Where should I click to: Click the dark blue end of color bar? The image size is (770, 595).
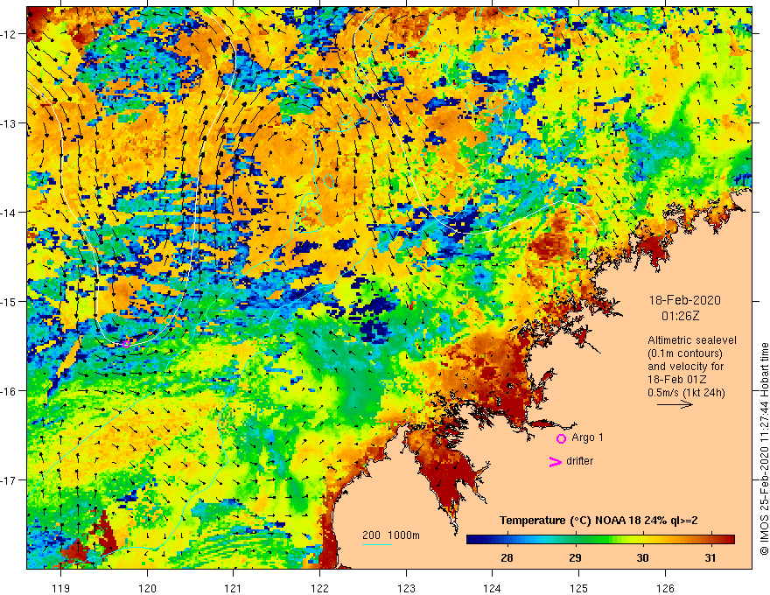pos(472,540)
